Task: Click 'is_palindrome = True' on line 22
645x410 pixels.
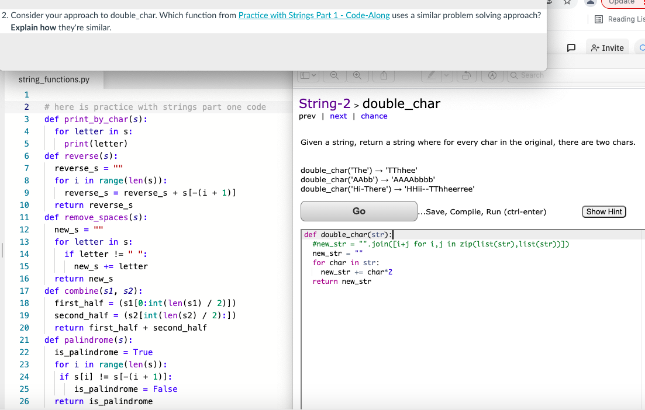Action: [104, 352]
